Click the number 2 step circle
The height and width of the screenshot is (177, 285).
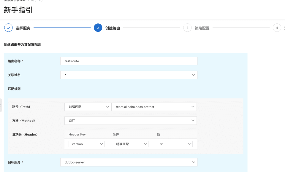98,28
